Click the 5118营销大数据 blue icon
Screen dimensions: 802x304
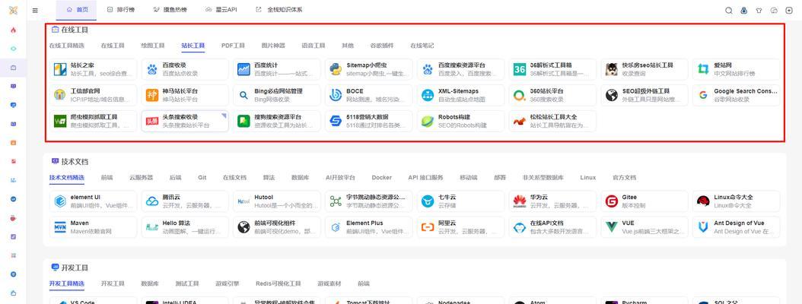336,121
